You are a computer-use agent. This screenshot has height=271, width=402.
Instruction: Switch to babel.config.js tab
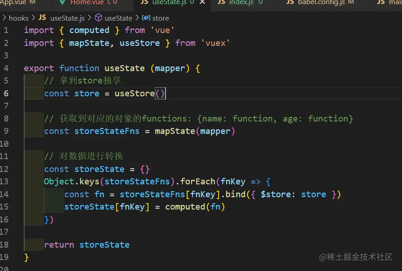pyautogui.click(x=325, y=3)
